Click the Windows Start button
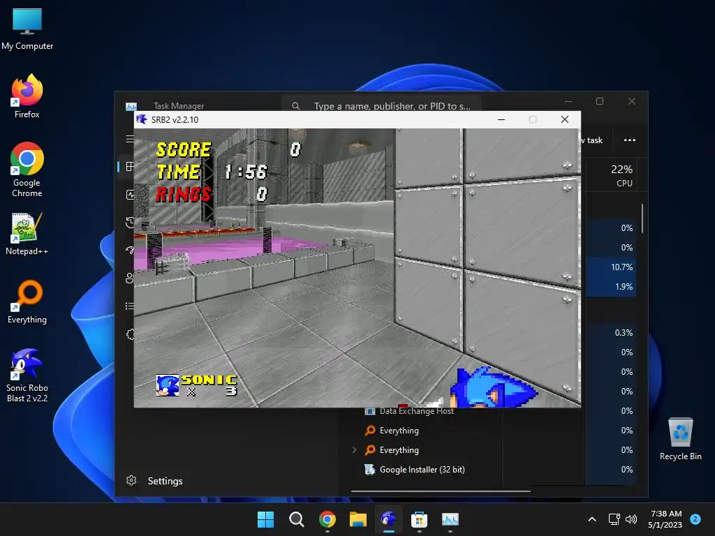The width and height of the screenshot is (715, 536). click(x=265, y=519)
